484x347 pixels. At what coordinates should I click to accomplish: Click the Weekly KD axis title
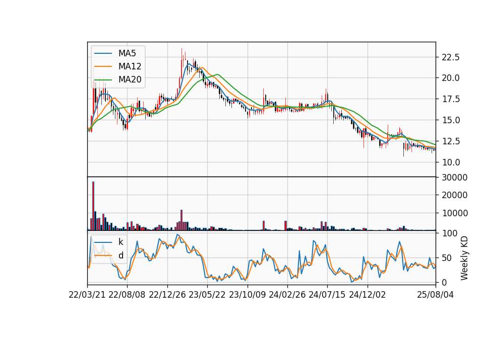(x=464, y=258)
